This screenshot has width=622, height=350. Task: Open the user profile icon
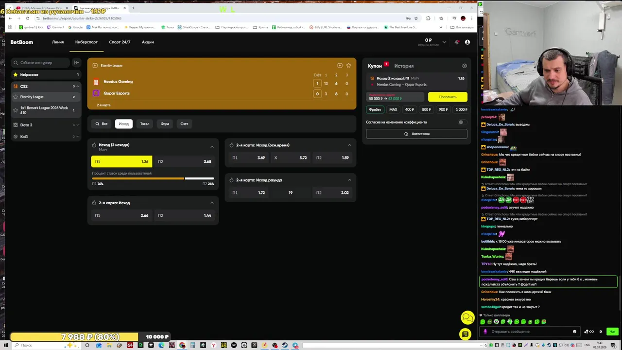(x=467, y=42)
